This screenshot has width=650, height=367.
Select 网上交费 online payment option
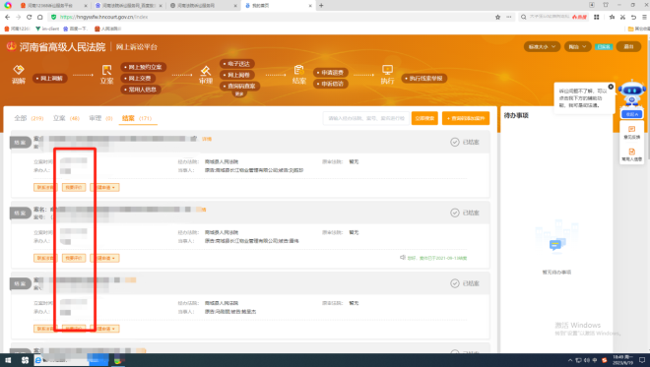[139, 79]
